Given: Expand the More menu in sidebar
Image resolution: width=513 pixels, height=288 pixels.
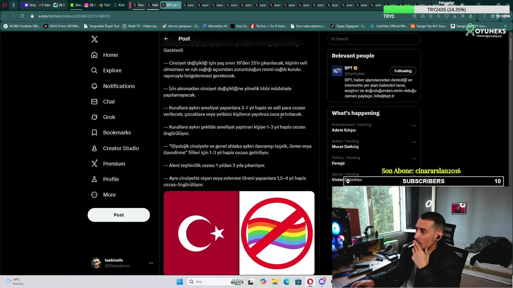Looking at the screenshot, I should (x=103, y=195).
